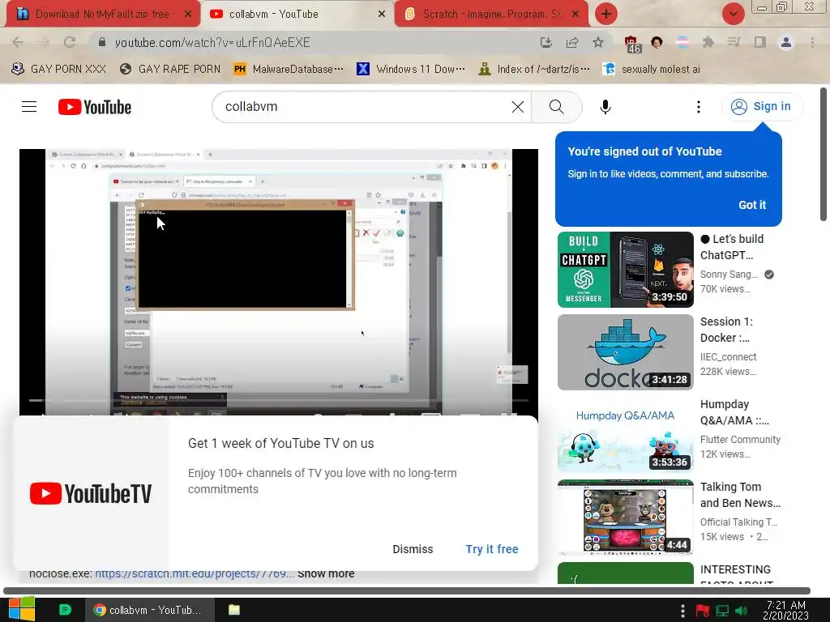Go back with the browser back arrow

click(18, 42)
